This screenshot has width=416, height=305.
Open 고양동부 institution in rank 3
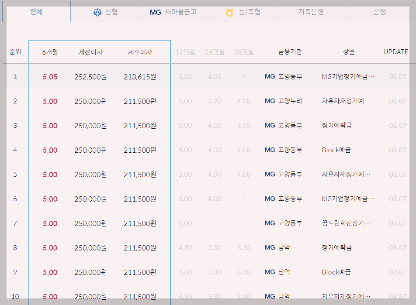[x=290, y=125]
